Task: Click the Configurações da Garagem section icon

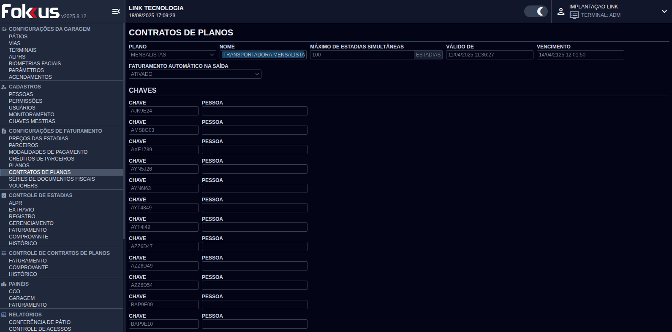Action: pos(4,29)
